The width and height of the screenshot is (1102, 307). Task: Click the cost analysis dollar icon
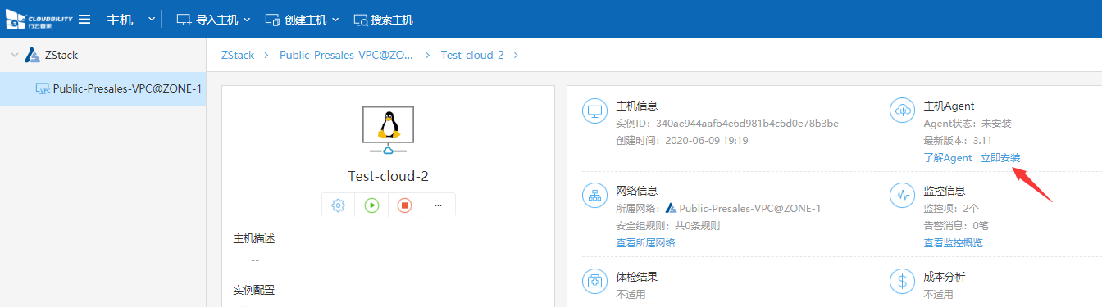[902, 282]
